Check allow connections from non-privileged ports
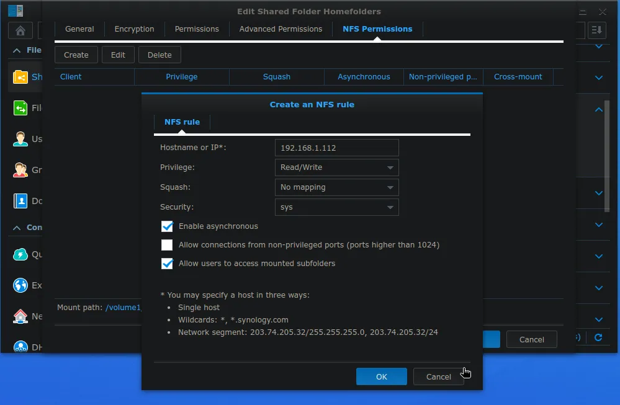The height and width of the screenshot is (405, 620). click(167, 245)
